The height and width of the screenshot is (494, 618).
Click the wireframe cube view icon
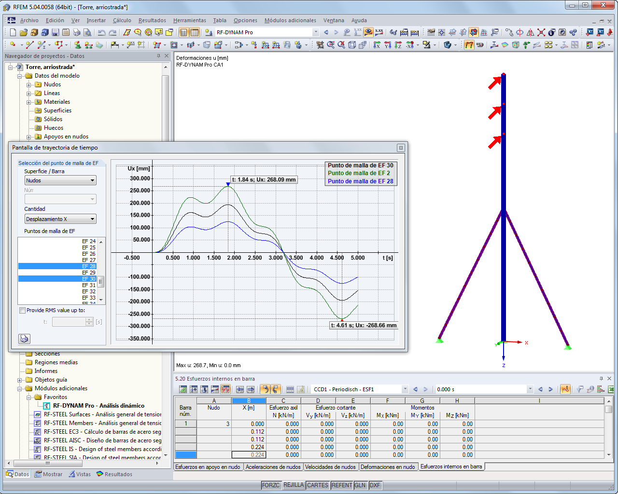click(x=352, y=45)
